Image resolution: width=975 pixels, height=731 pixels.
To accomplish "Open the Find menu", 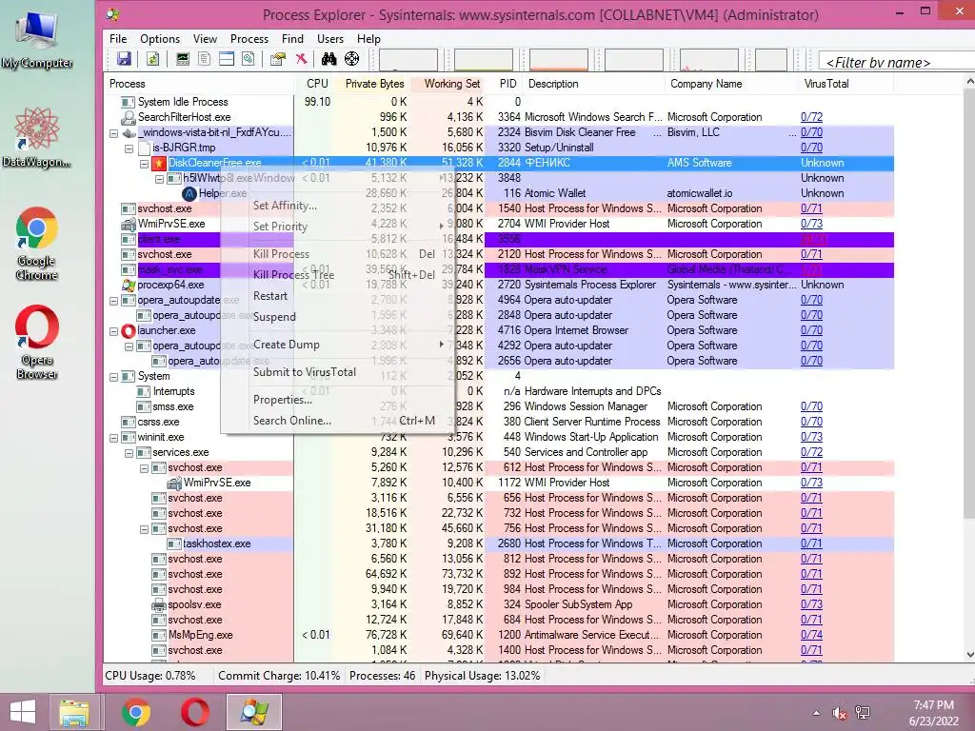I will pyautogui.click(x=292, y=38).
